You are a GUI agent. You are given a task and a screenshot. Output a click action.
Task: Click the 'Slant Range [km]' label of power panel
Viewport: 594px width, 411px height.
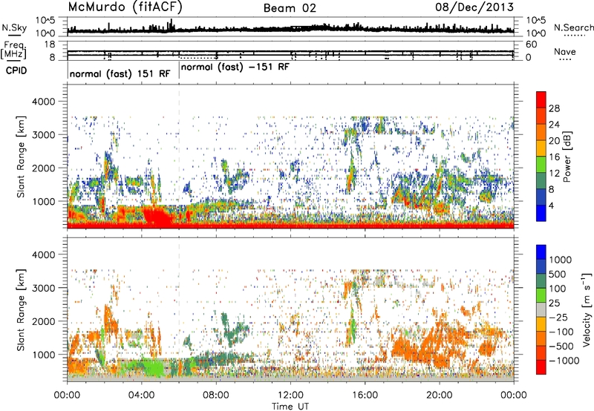[x=21, y=157]
